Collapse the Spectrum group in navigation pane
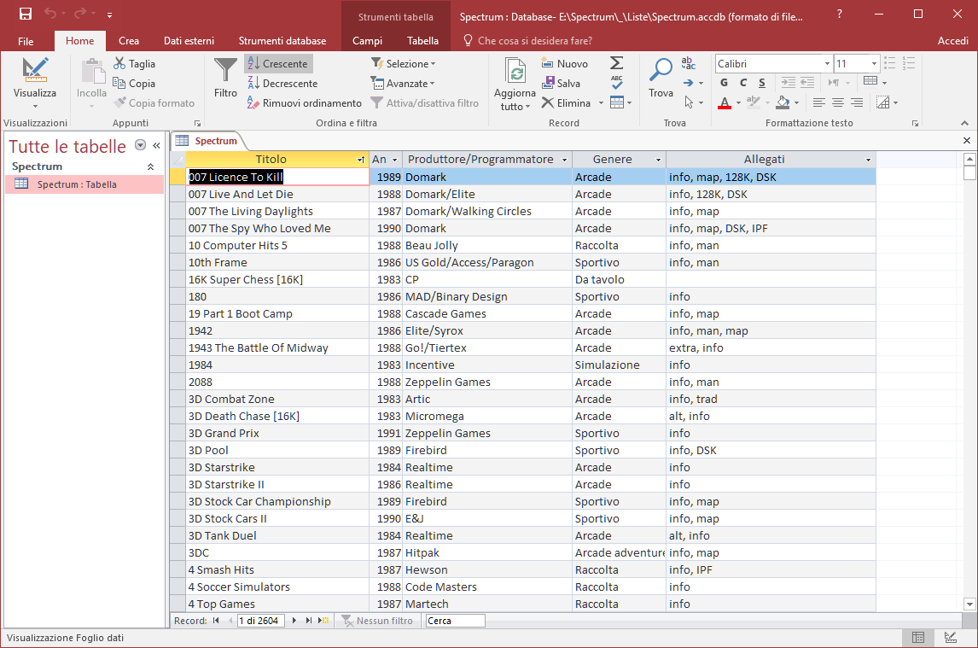The image size is (978, 648). pos(150,166)
